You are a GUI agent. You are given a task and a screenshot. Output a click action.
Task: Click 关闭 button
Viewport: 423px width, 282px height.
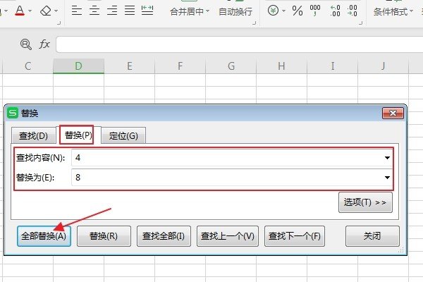click(372, 236)
